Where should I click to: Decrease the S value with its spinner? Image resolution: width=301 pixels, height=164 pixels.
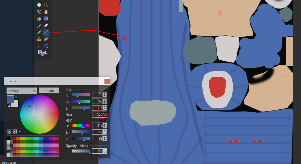105,133
